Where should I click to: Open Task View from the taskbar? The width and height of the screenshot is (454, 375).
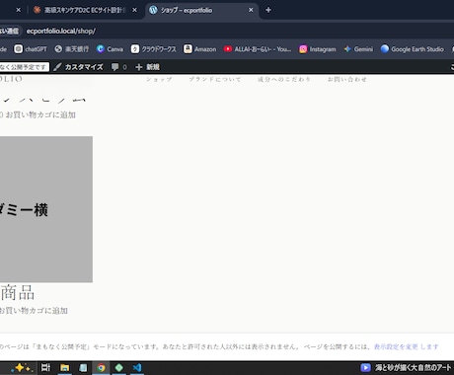(45, 368)
